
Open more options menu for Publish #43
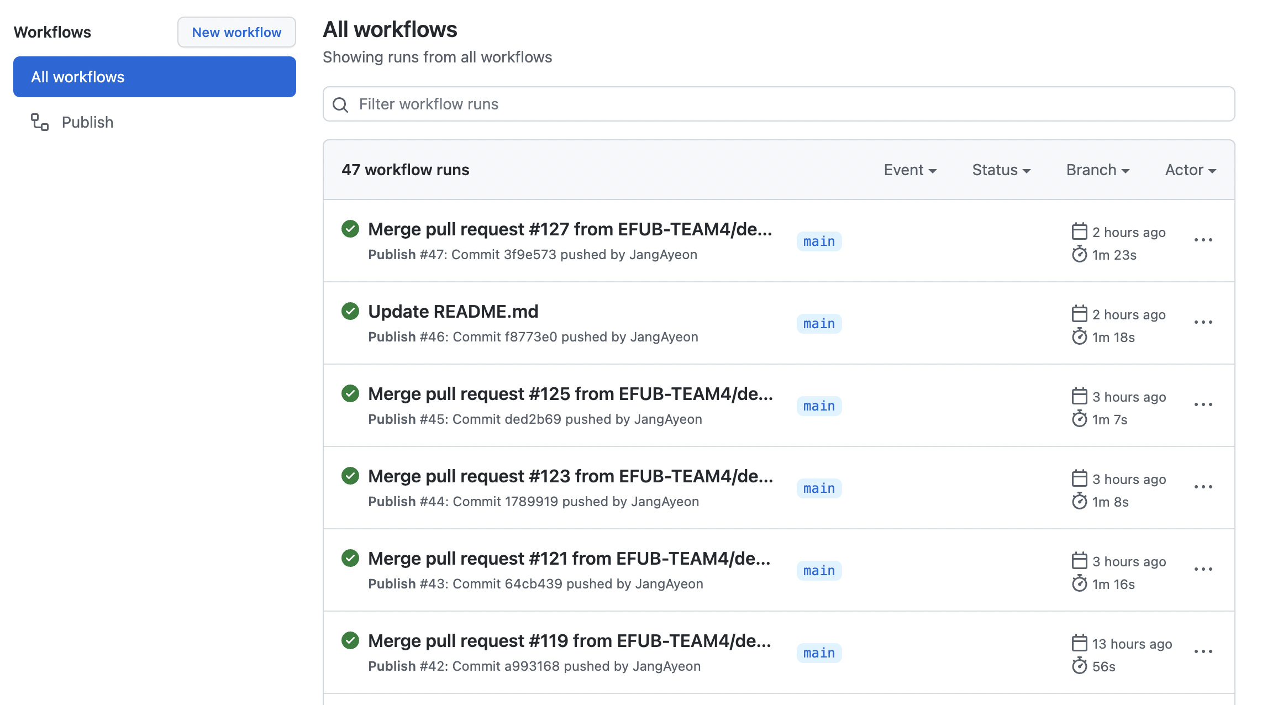click(x=1203, y=569)
